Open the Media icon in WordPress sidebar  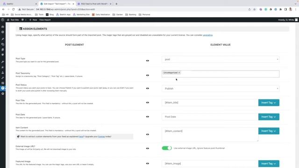[3, 44]
